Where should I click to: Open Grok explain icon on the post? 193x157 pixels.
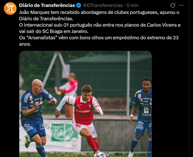[x=173, y=5]
